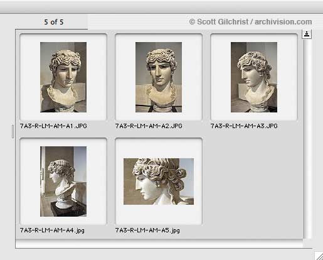Click filename label 7A3-R-LM-AM-A4.jpg

click(52, 230)
